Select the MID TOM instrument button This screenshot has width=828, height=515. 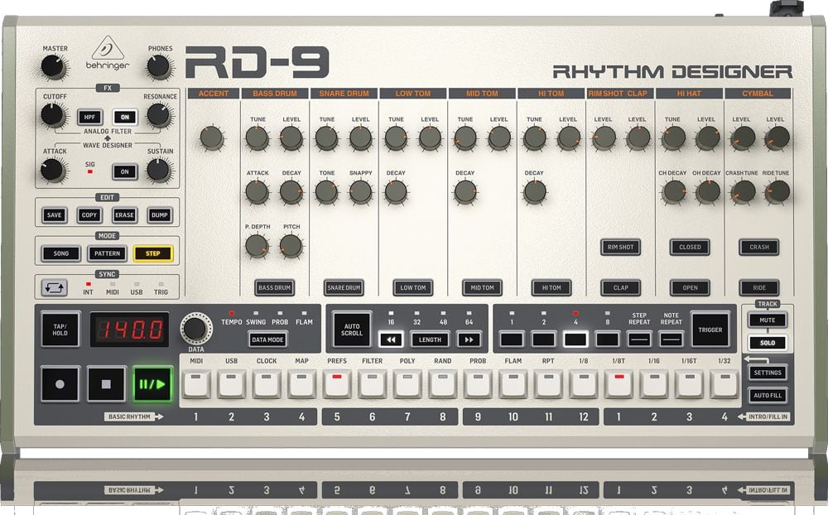[482, 288]
